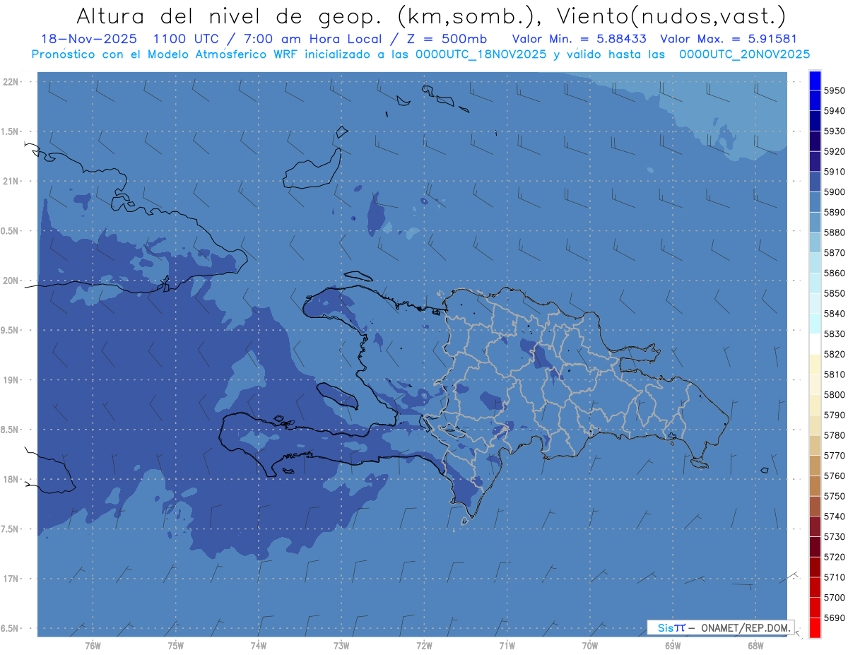Screen dimensions: 848x655
Task: Click the latitude label '22N'
Action: (11, 82)
